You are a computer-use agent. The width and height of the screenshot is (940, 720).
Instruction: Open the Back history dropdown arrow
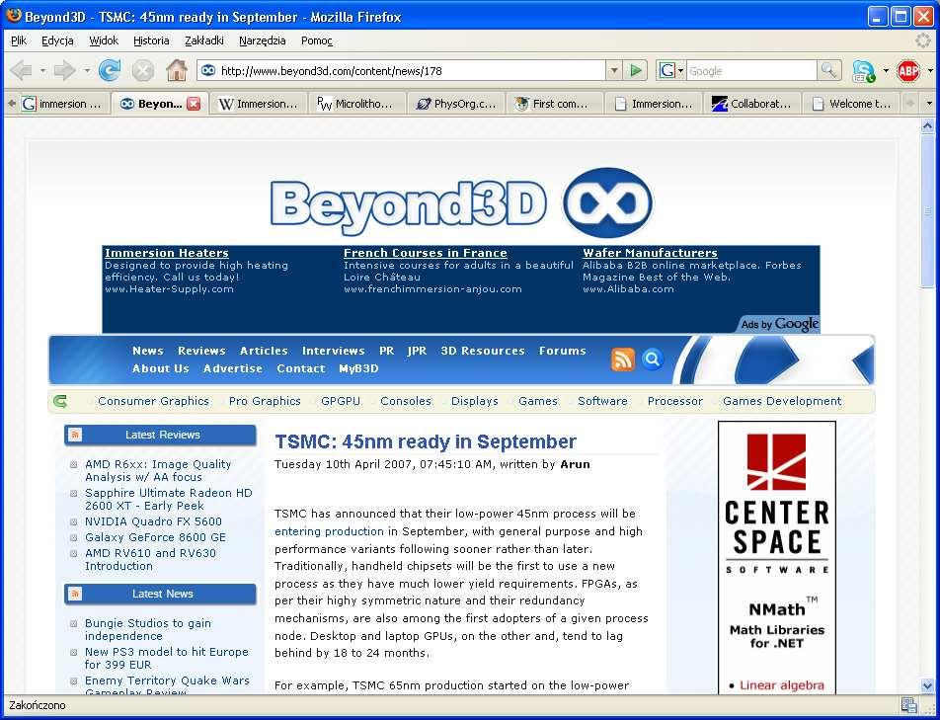pos(42,71)
